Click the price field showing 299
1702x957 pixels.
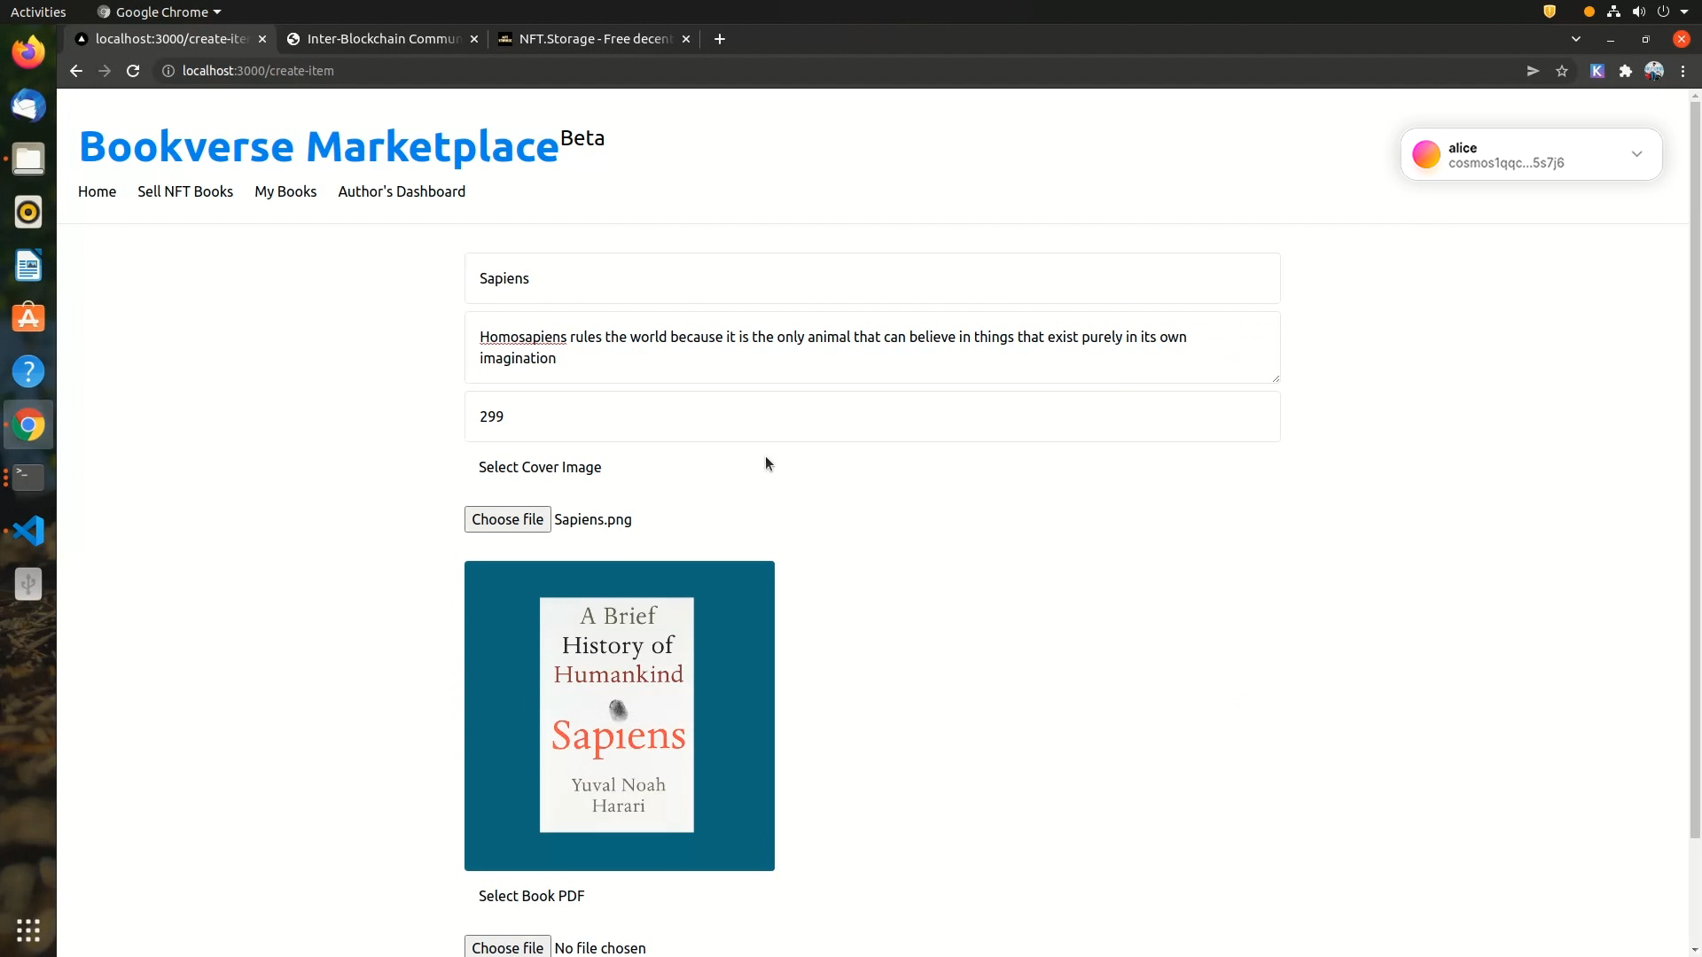872,416
